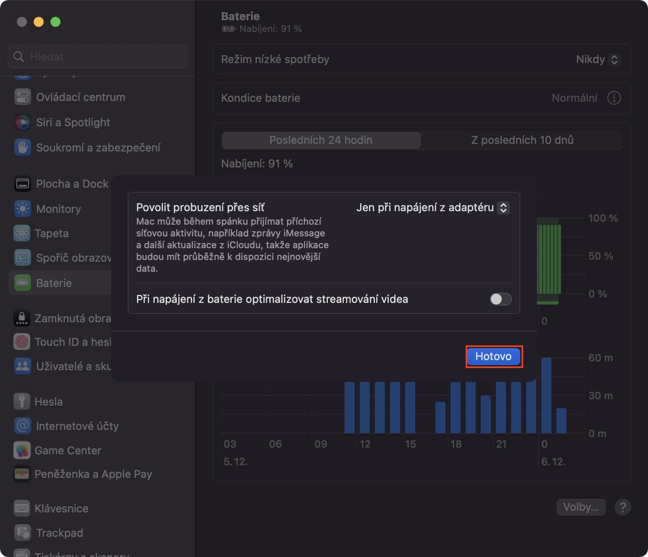Click the Kondice baterie info icon
Image resolution: width=648 pixels, height=557 pixels.
pyautogui.click(x=614, y=98)
